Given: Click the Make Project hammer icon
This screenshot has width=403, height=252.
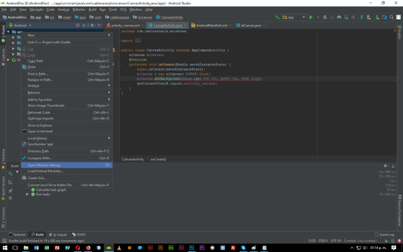Looking at the screenshot, I should click(278, 17).
